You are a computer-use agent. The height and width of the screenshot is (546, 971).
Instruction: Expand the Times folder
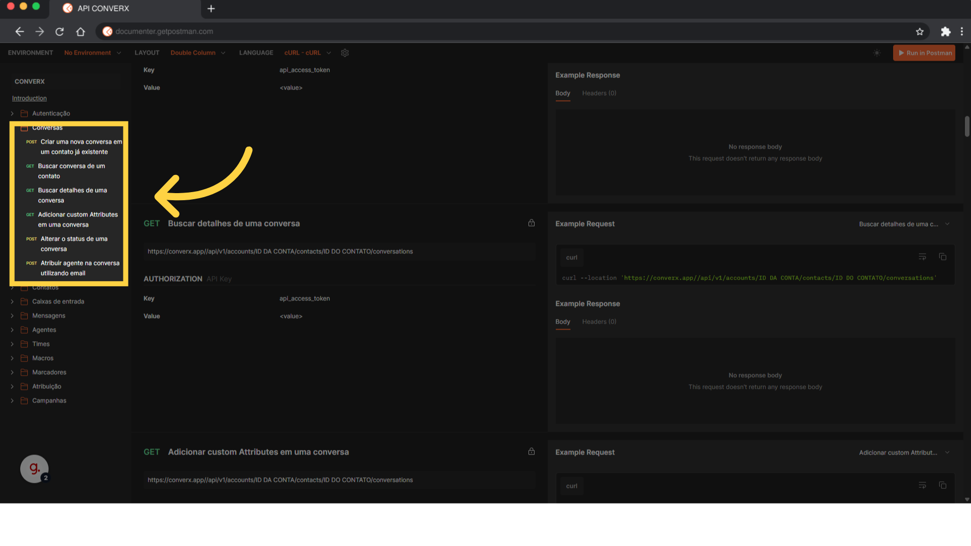pyautogui.click(x=12, y=344)
